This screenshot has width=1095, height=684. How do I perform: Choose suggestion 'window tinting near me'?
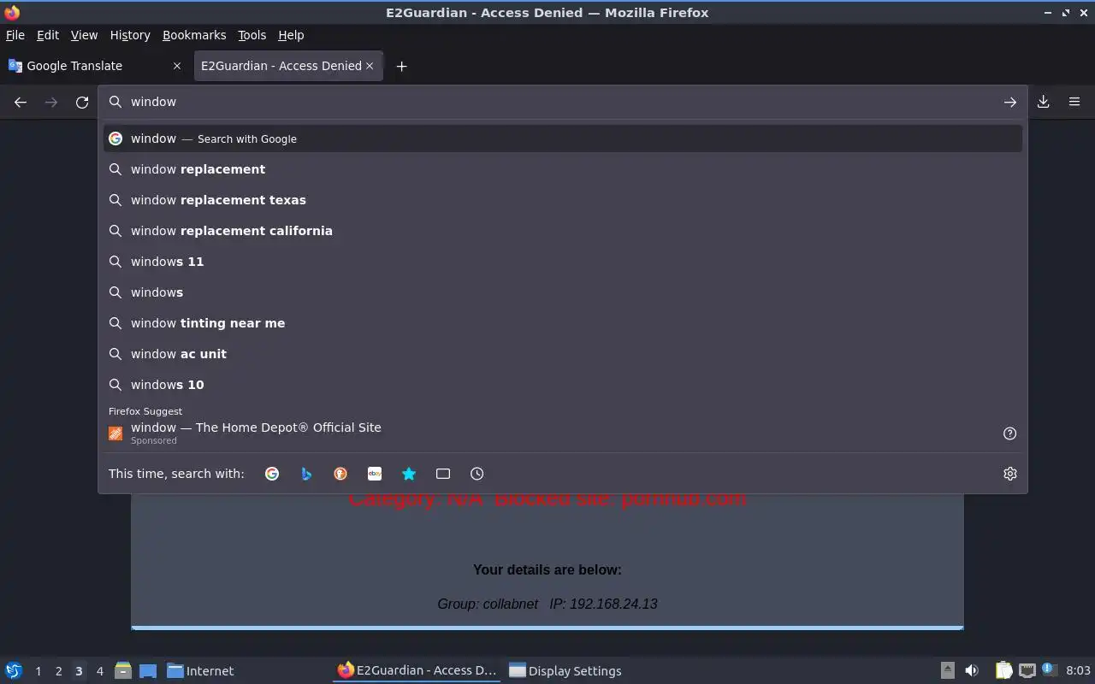point(563,323)
